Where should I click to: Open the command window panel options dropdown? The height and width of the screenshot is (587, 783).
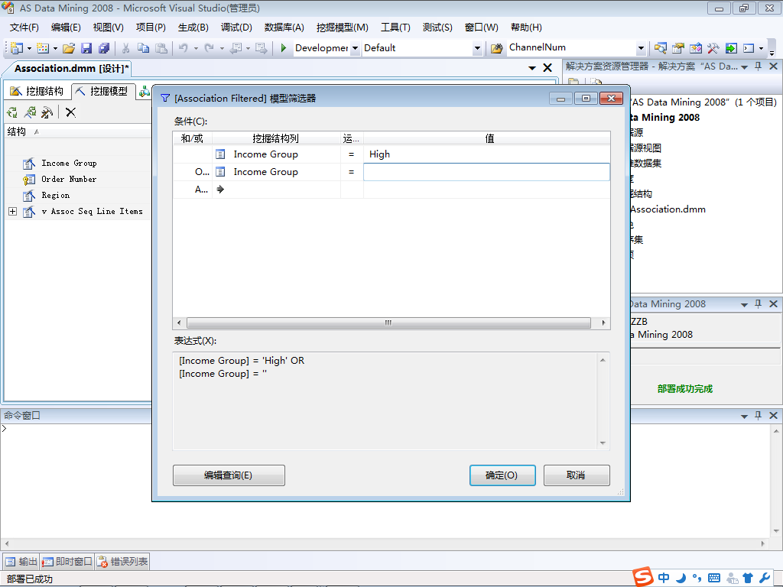pyautogui.click(x=744, y=416)
